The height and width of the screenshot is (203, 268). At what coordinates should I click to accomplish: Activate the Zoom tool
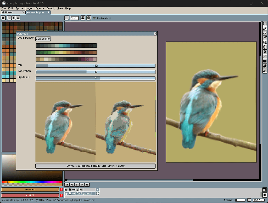(265, 43)
